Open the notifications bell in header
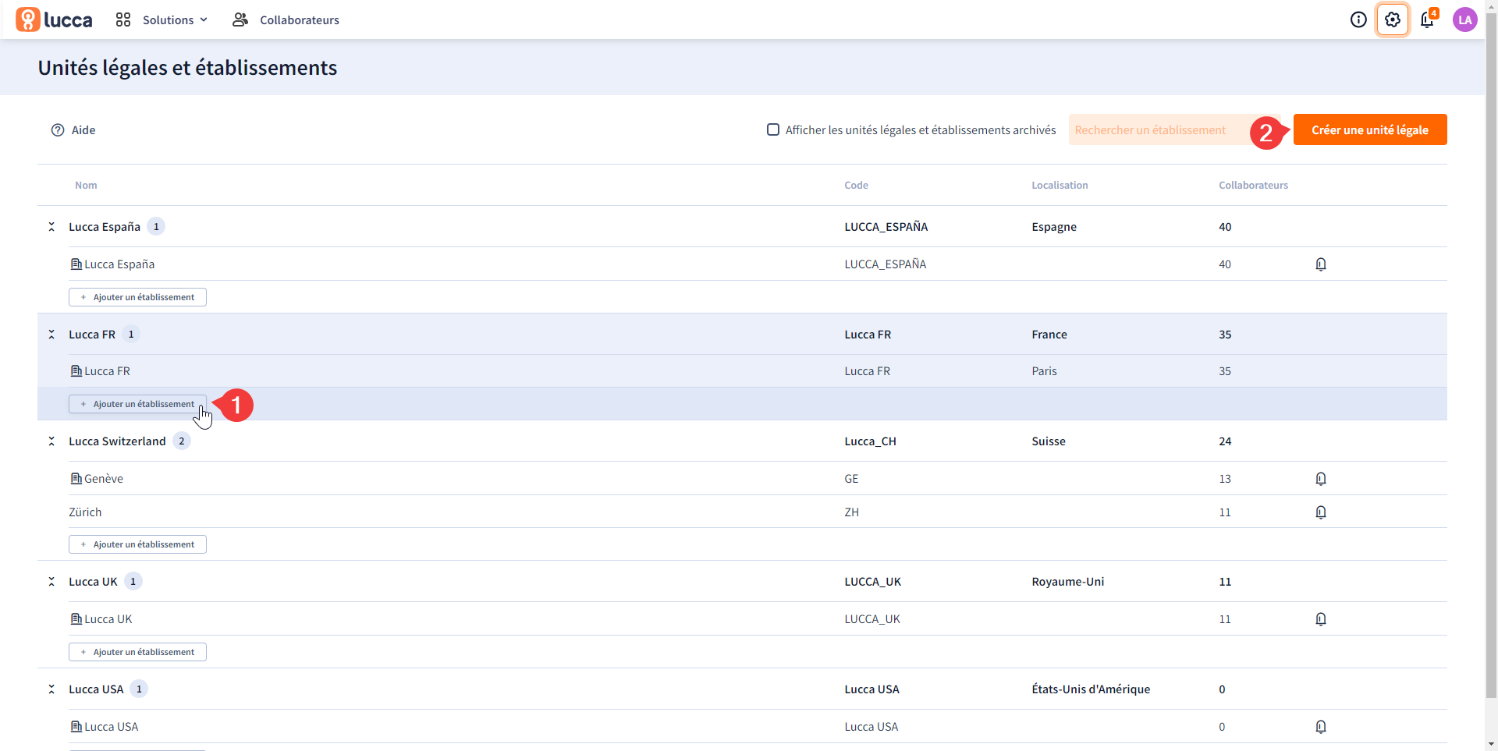The height and width of the screenshot is (751, 1498). coord(1427,19)
